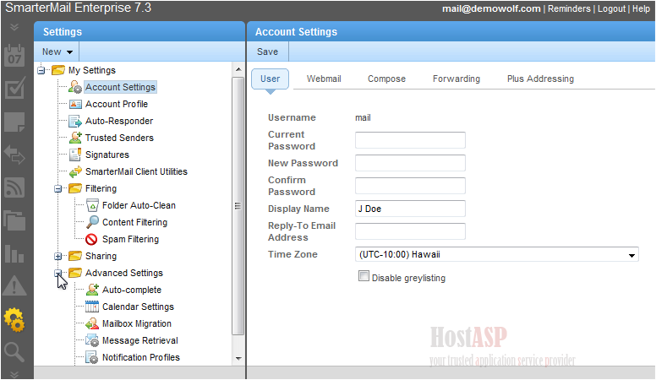
Task: Collapse the Filtering folder node
Action: pyautogui.click(x=58, y=188)
